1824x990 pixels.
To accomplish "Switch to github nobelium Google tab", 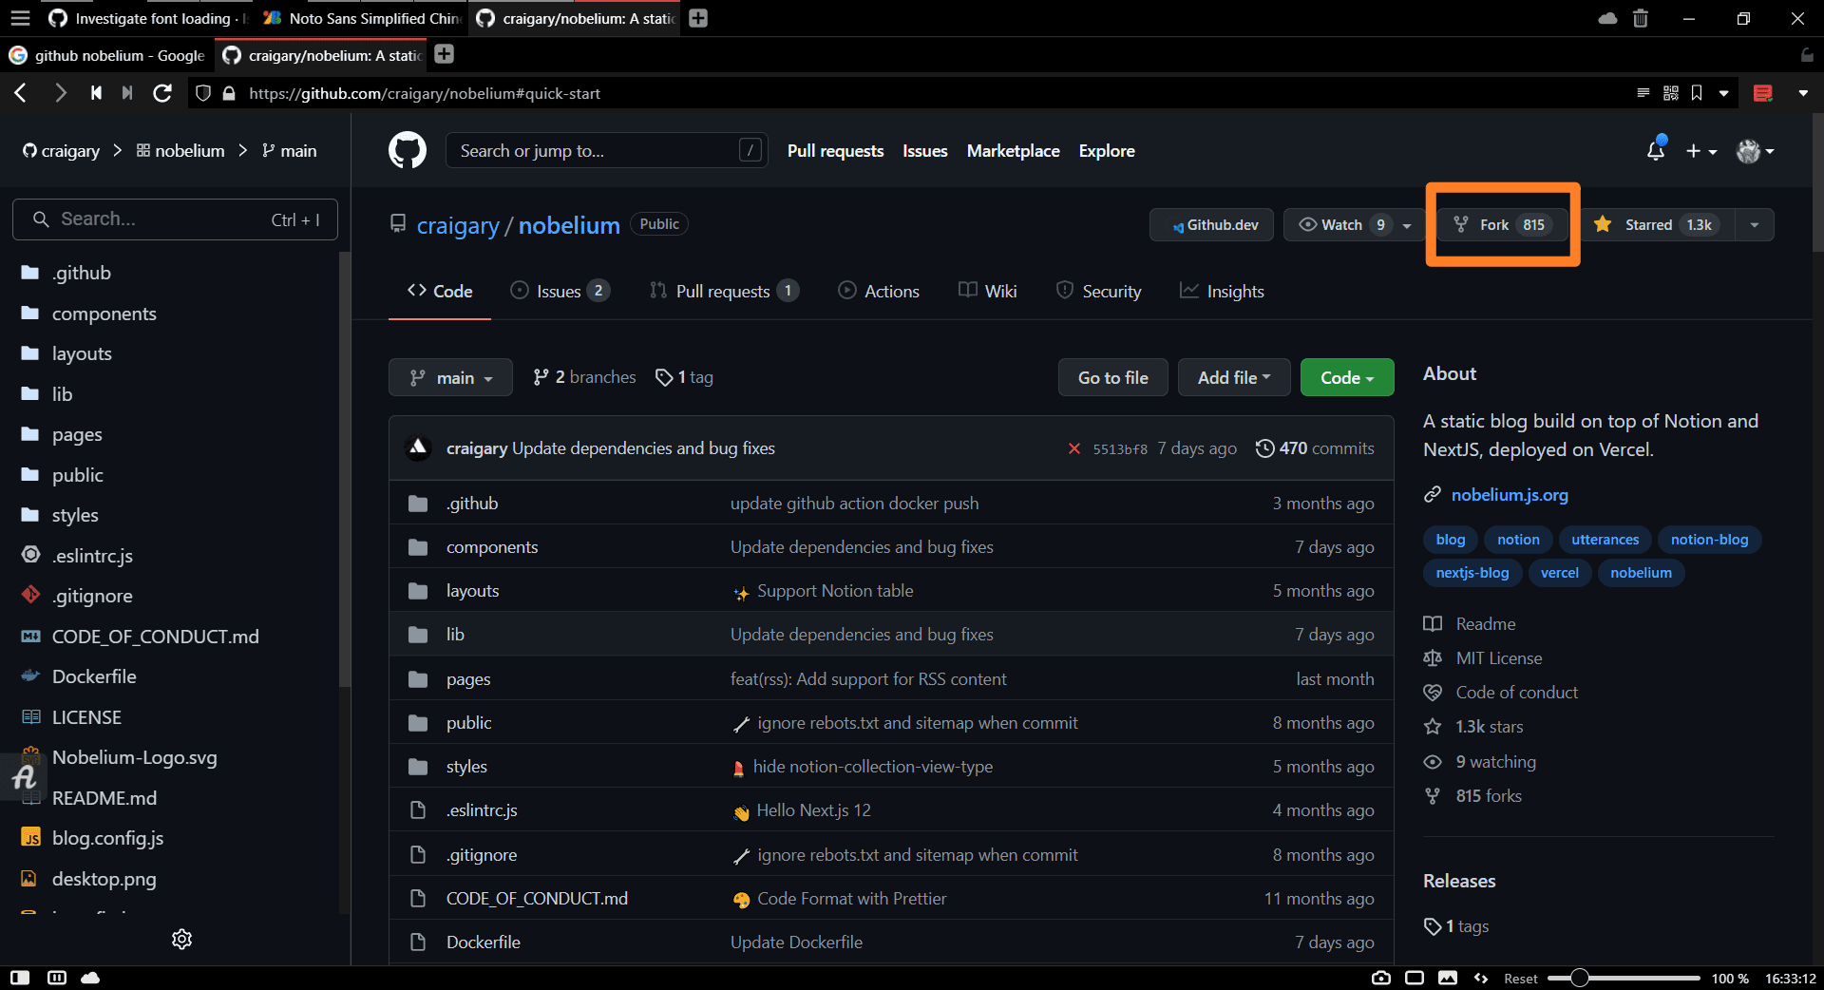I will pos(106,55).
